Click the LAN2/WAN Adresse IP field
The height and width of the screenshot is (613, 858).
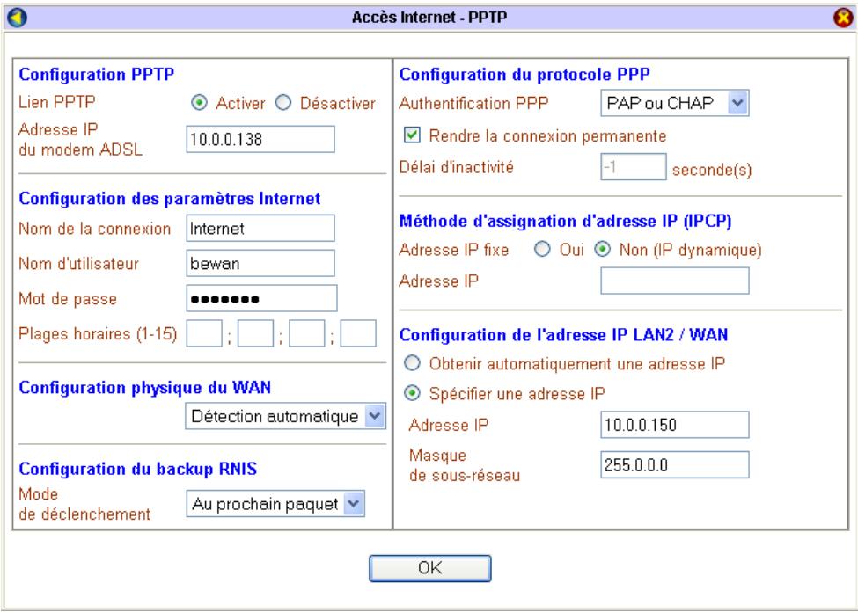pyautogui.click(x=675, y=425)
